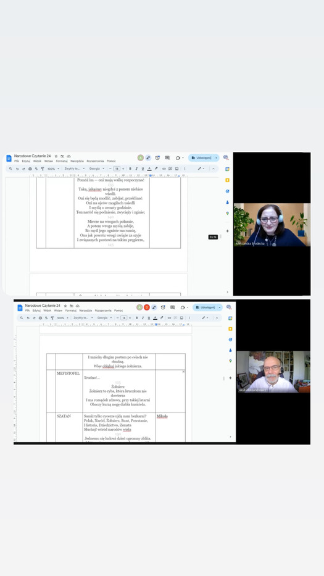The width and height of the screenshot is (324, 576).
Task: Toggle italic in Aleksandra's recording toolbar
Action: (136, 169)
